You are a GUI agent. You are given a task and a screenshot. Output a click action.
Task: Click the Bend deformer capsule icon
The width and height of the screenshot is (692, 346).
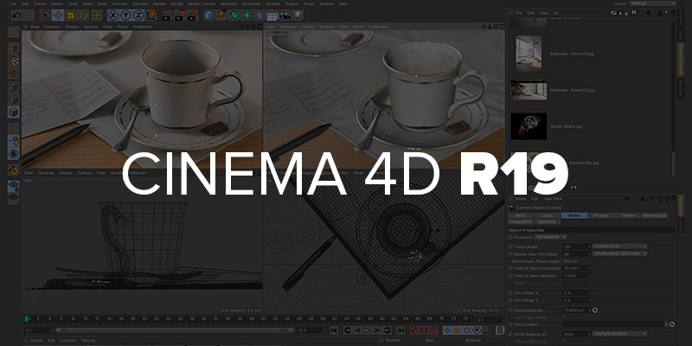260,16
